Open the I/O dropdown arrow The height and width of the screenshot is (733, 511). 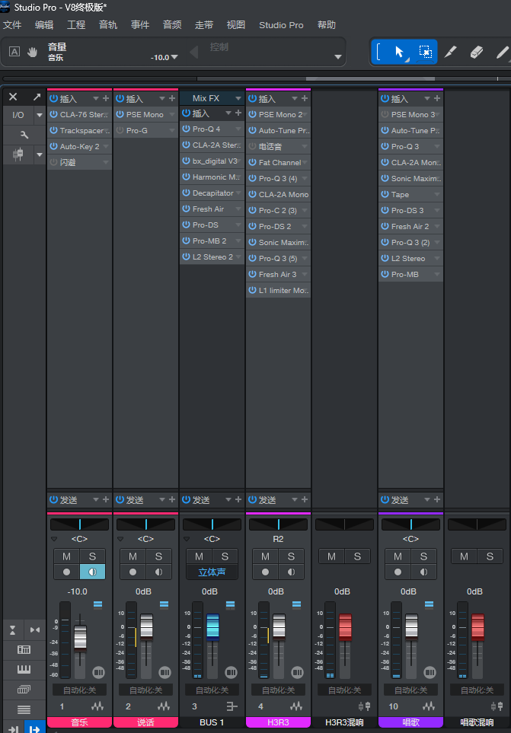(x=40, y=115)
